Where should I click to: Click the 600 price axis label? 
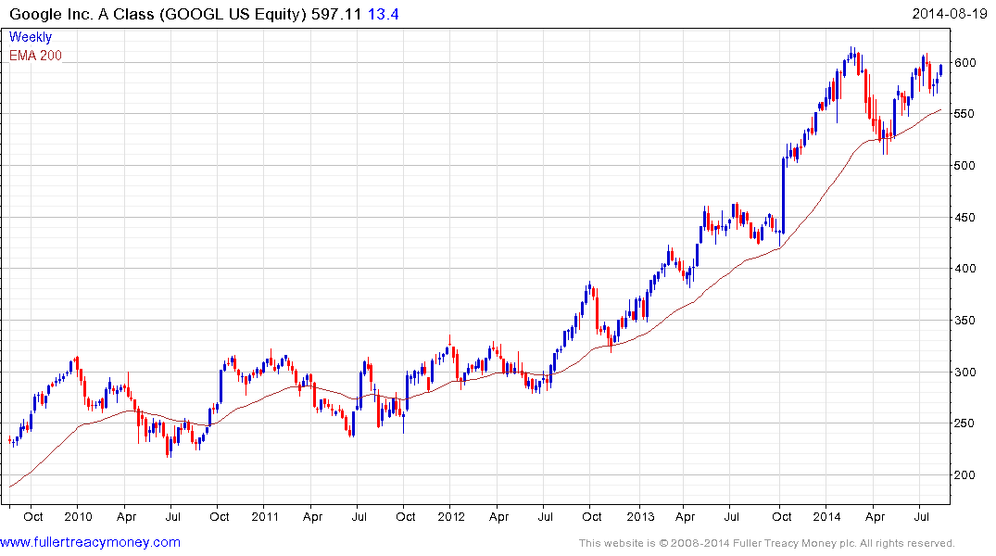pos(965,62)
